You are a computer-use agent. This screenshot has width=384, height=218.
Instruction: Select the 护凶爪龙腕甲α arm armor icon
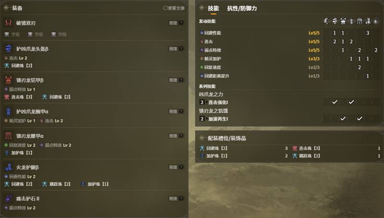pos(8,111)
